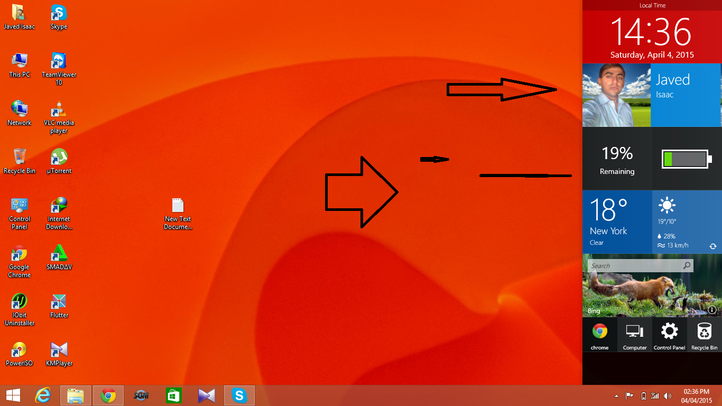Screen dimensions: 722x406
Task: View Bing wallpaper info button
Action: (712, 310)
